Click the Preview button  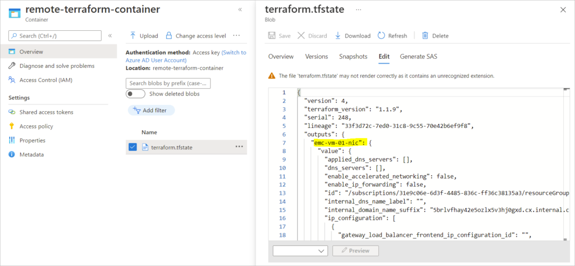point(355,251)
